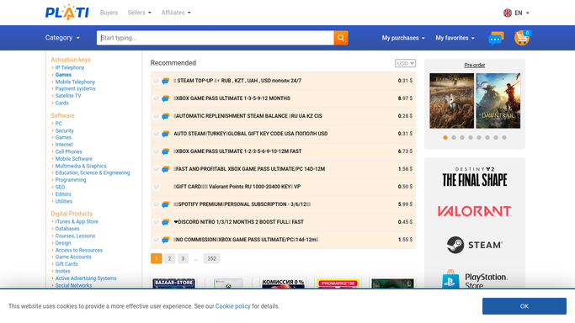Open the USD currency selector
575x323 pixels.
[405, 63]
